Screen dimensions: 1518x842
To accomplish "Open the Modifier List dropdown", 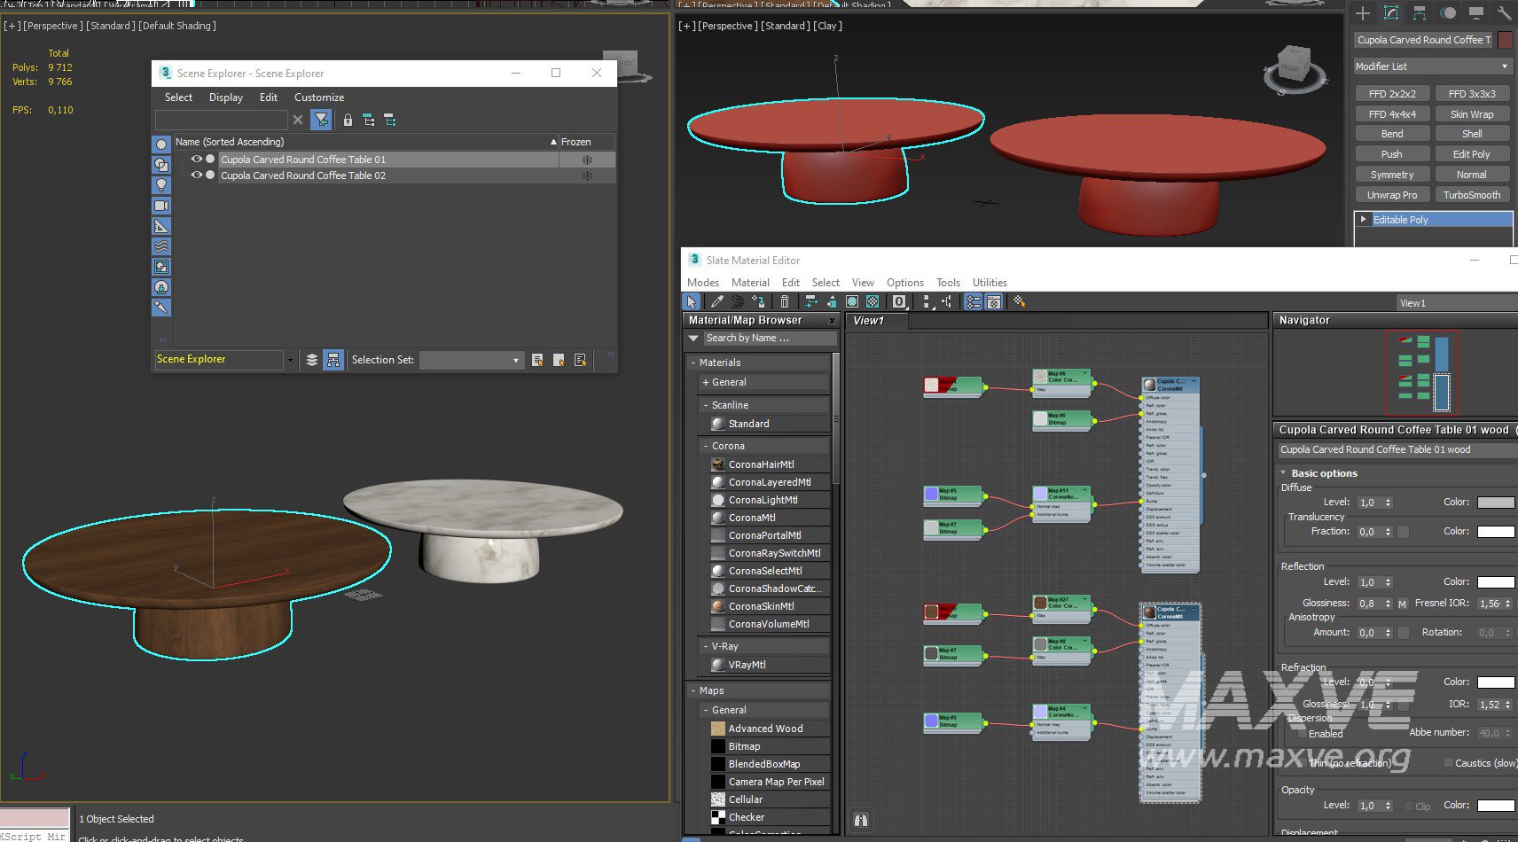I will pyautogui.click(x=1432, y=66).
